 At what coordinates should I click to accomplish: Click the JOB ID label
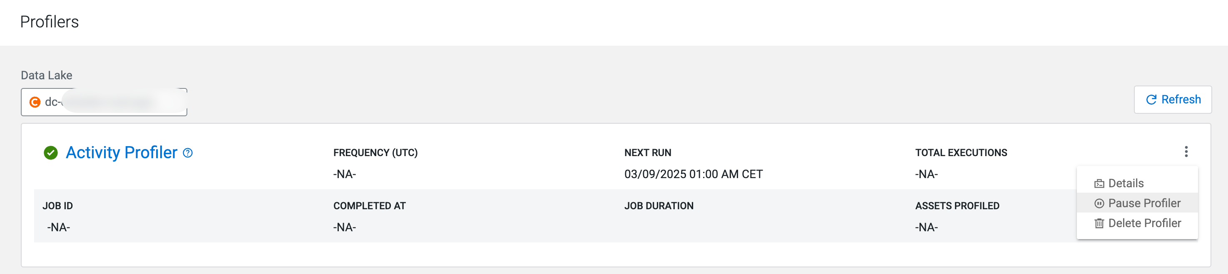(58, 206)
